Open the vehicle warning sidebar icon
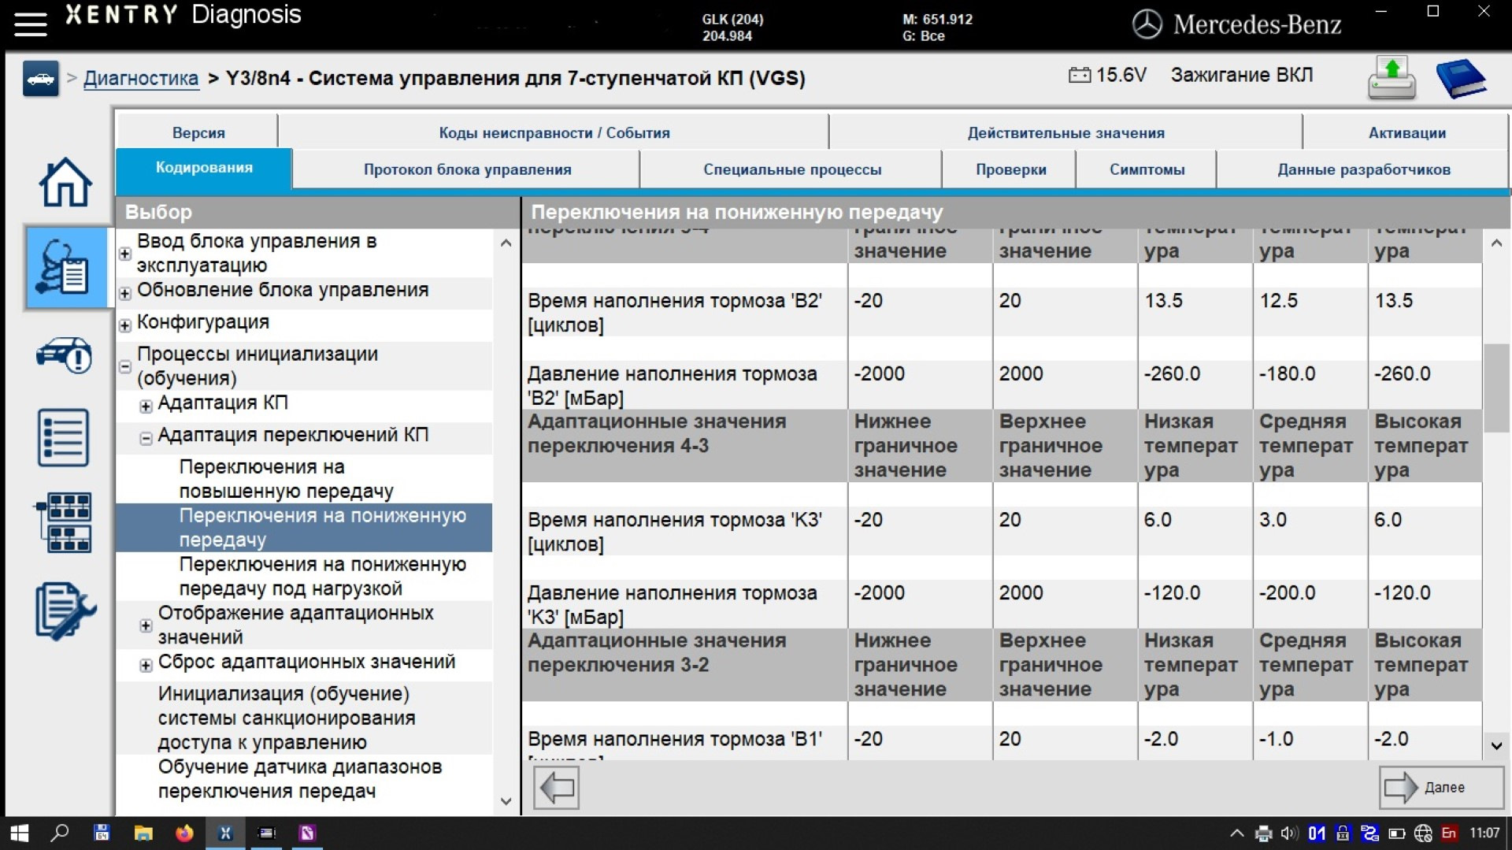This screenshot has height=850, width=1512. tap(65, 354)
